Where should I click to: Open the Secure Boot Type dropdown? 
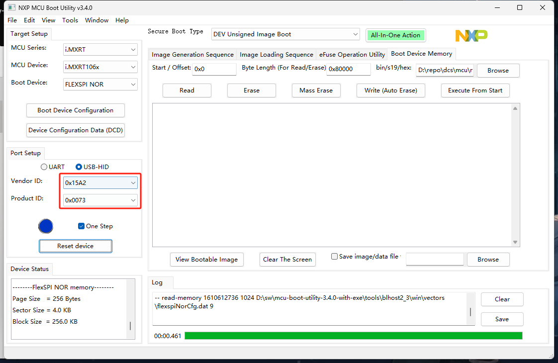(x=285, y=34)
